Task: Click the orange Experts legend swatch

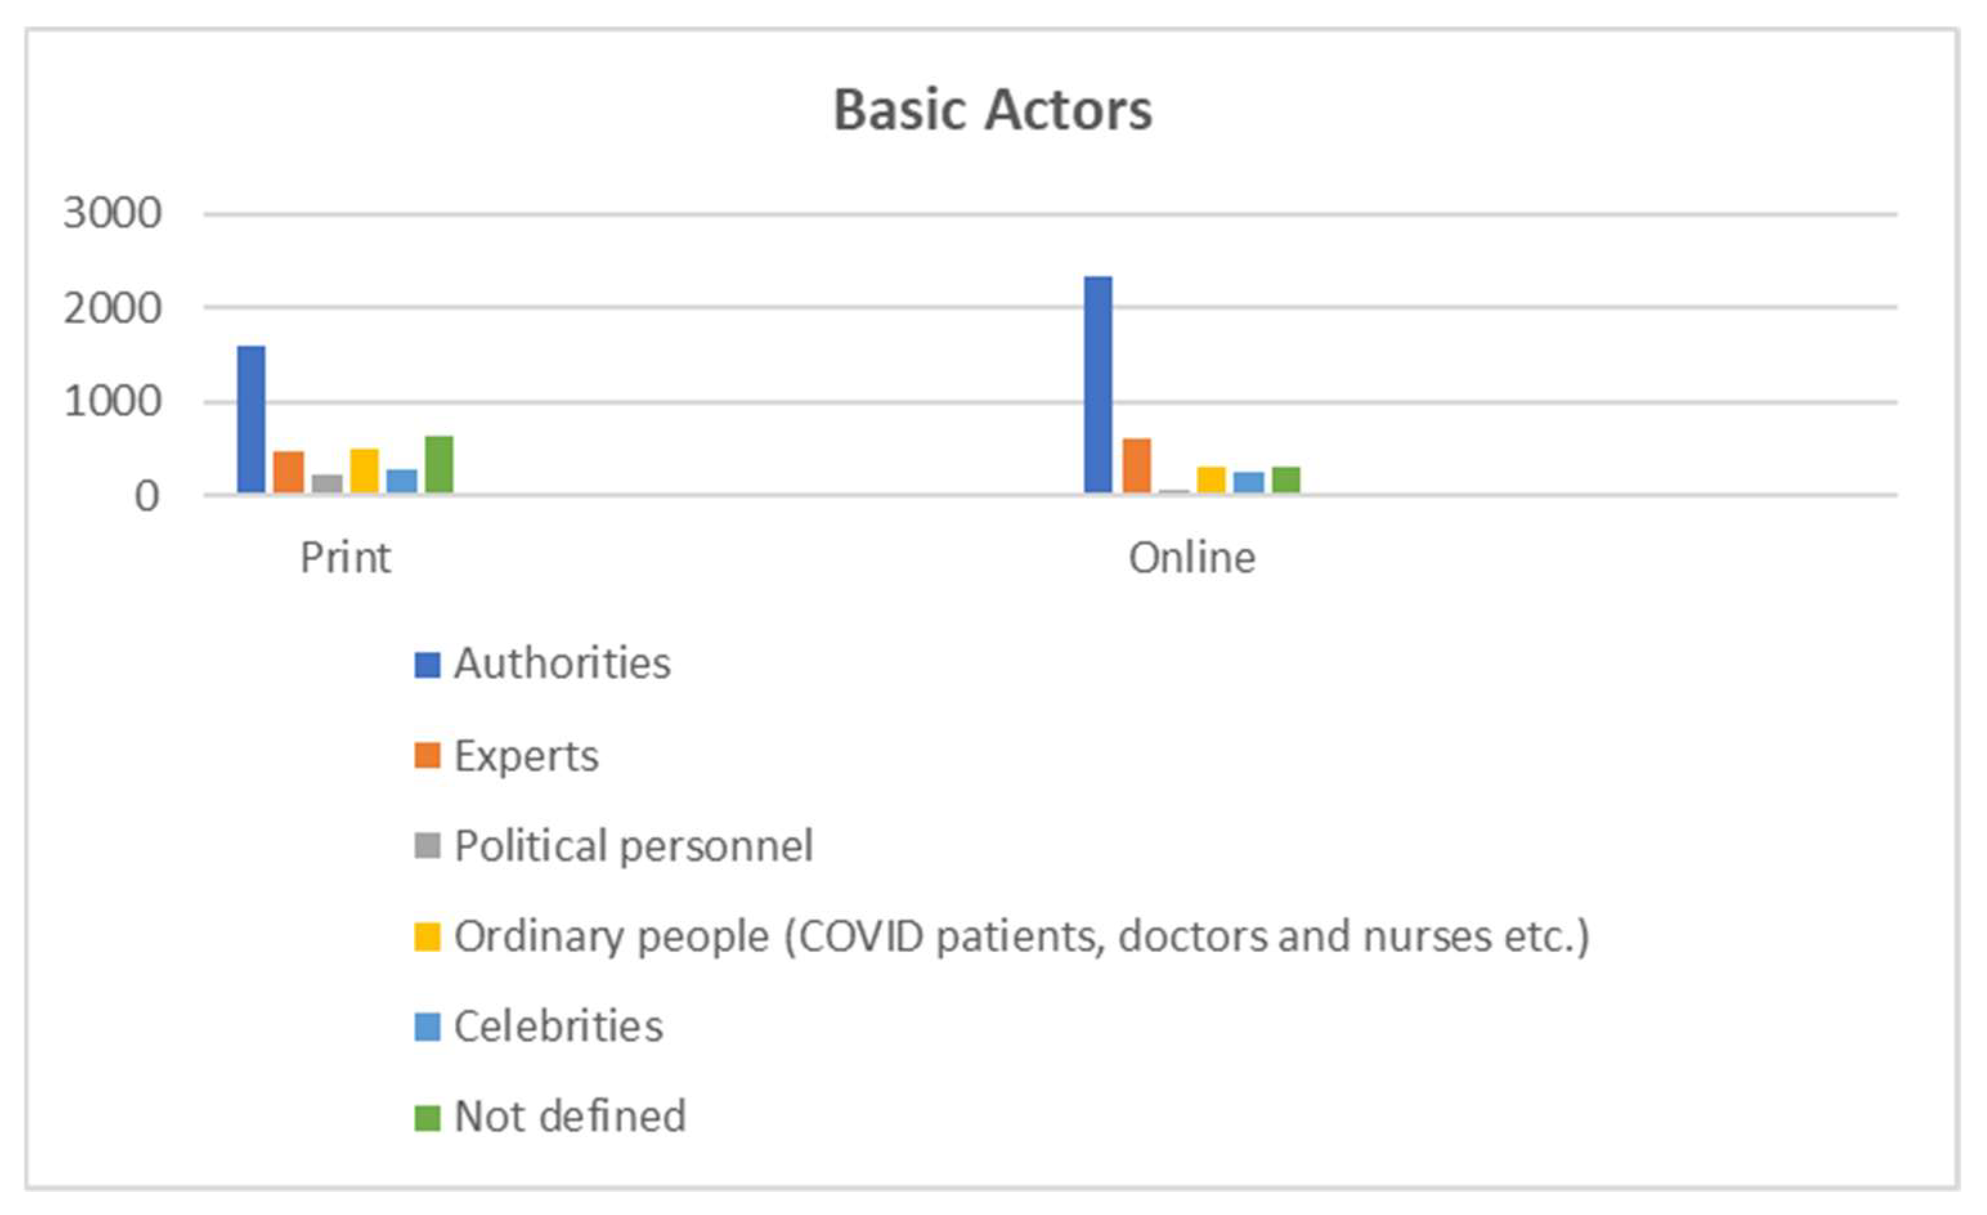Action: 427,756
